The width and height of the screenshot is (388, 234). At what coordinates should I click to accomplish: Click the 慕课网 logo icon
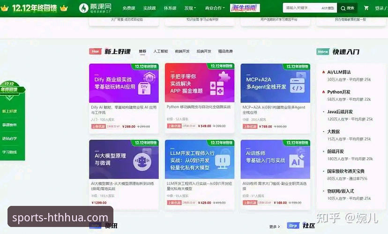83,8
